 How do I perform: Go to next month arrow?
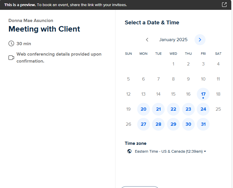pyautogui.click(x=200, y=40)
